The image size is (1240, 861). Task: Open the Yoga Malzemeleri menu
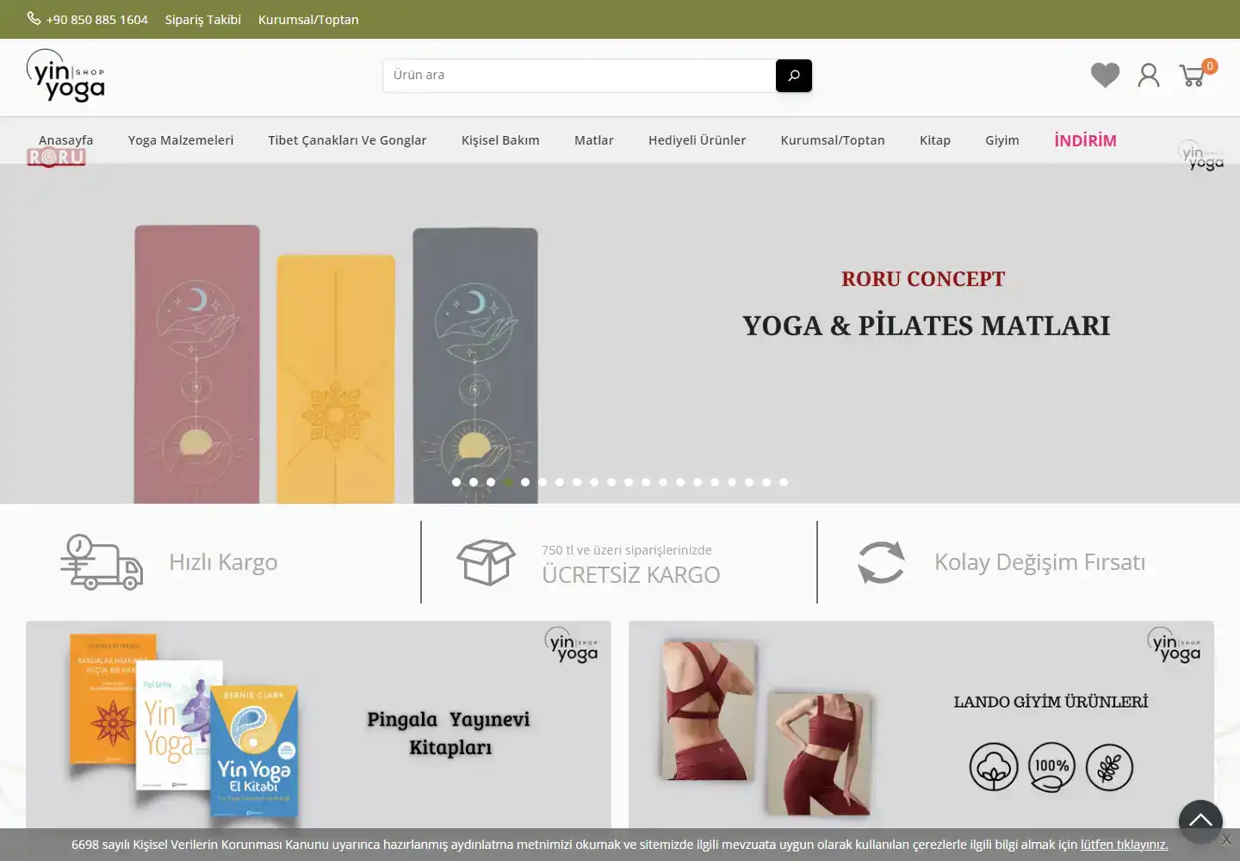pos(181,140)
